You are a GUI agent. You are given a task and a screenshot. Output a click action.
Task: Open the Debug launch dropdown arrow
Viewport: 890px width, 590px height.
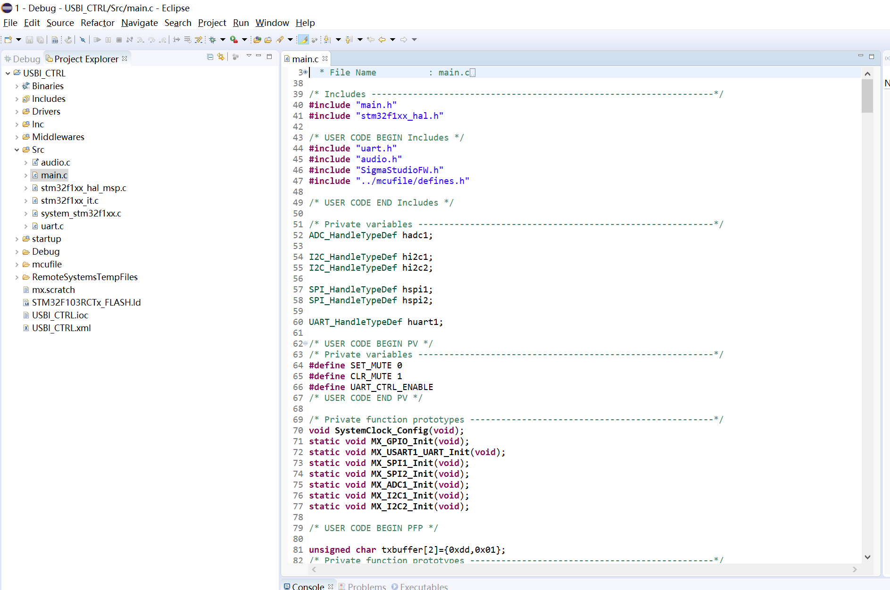click(223, 40)
